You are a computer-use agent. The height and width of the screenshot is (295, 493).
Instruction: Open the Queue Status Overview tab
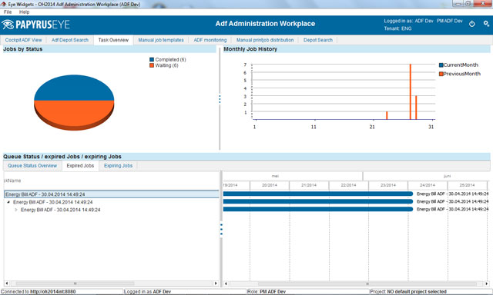32,165
